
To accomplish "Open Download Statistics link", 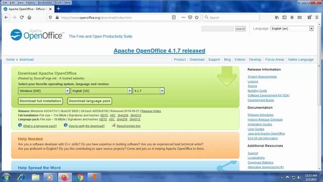I will click(x=260, y=162).
